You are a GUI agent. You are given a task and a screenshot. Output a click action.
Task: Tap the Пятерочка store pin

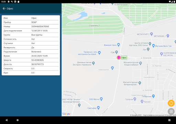[x=153, y=96]
